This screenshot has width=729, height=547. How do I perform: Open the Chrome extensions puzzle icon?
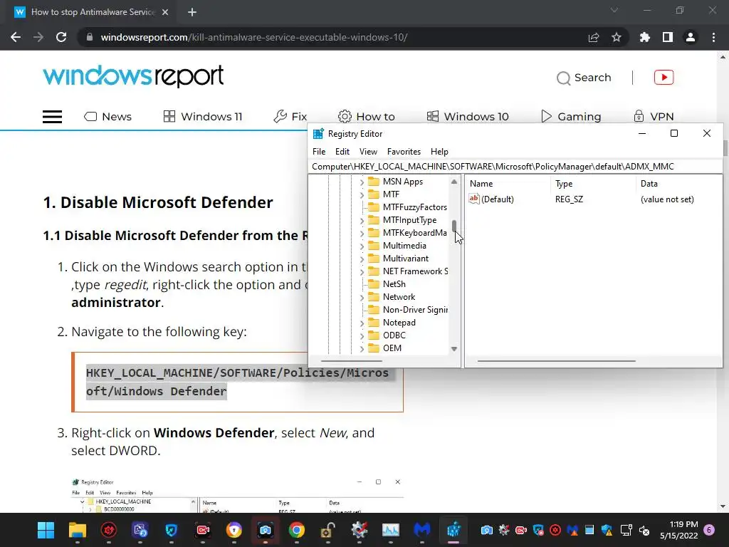click(645, 37)
